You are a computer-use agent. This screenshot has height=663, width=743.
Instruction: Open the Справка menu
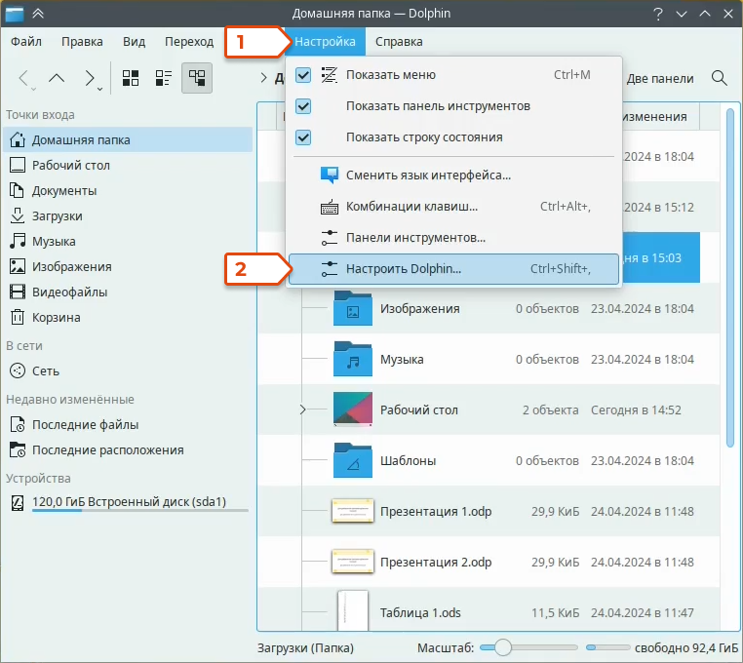tap(399, 42)
